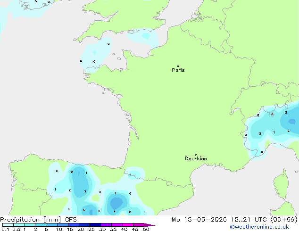Select the 40–45 mm magenta swatch
This screenshot has height=231, width=299.
pyautogui.click(x=128, y=225)
